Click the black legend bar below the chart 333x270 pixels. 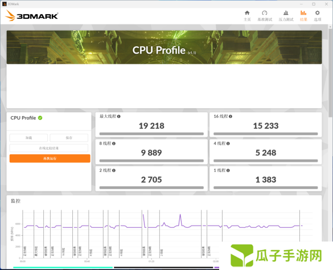(x=163, y=268)
